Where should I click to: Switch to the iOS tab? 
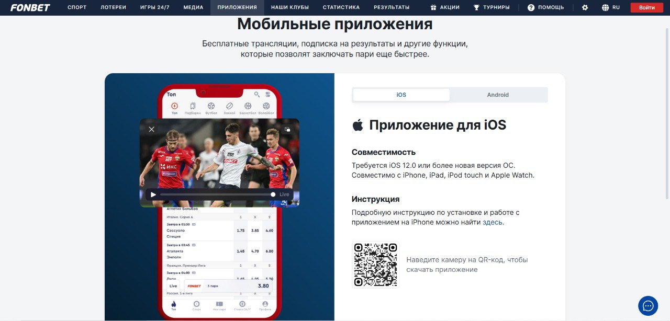401,95
